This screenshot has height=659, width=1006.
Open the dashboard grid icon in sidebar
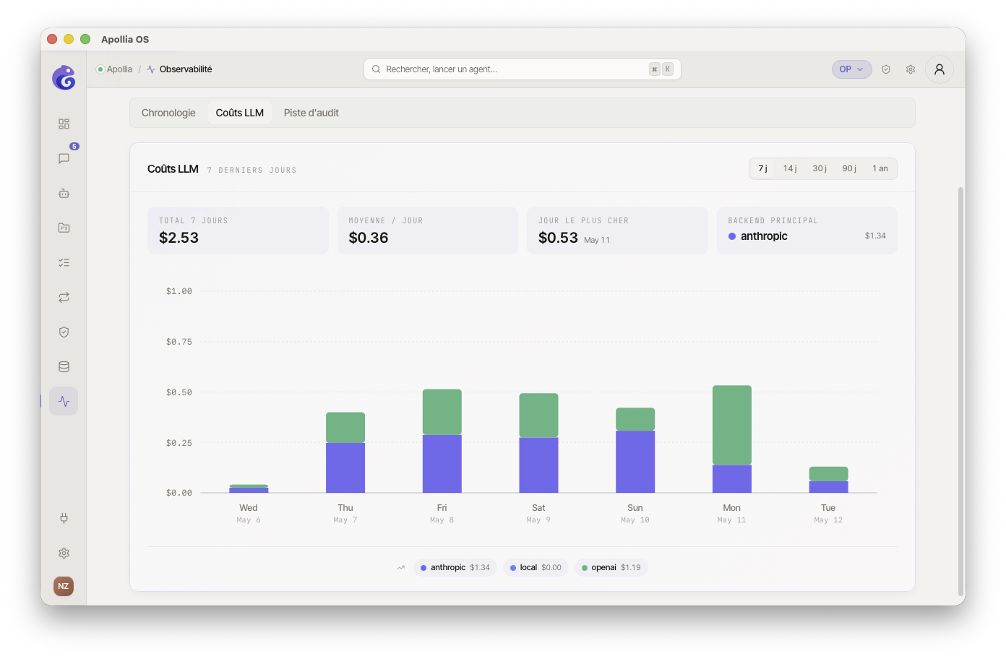coord(64,124)
